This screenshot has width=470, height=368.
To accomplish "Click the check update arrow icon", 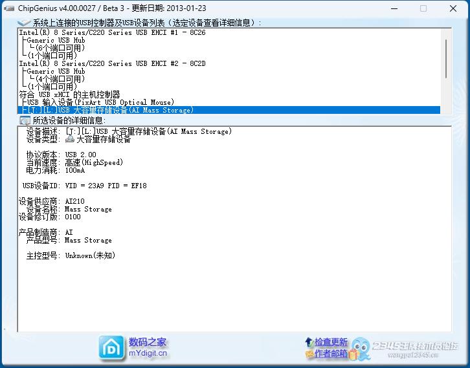I will pyautogui.click(x=309, y=341).
